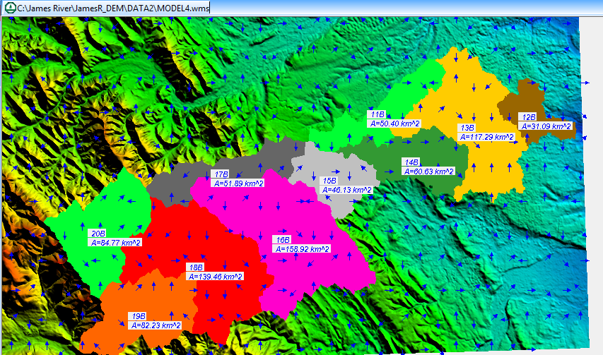Click the MODEL4.wms file path title
Viewport: 603px width, 355px height.
(114, 7)
